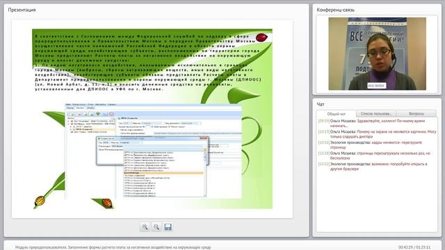Open the Список пользователей tab
This screenshot has height=250, width=445.
click(375, 114)
